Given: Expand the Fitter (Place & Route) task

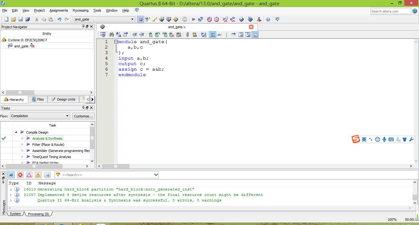Looking at the screenshot, I should pos(22,145).
